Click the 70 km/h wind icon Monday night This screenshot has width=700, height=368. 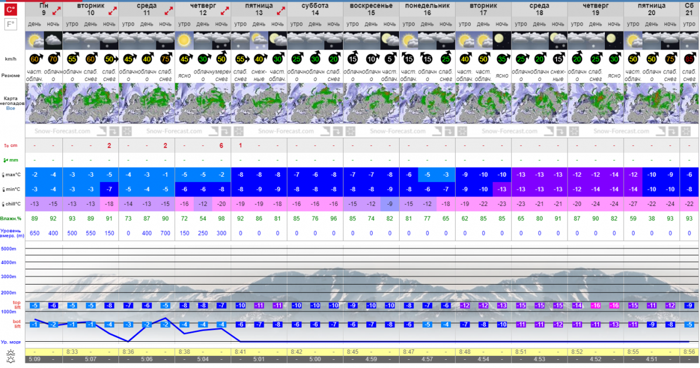click(x=53, y=59)
